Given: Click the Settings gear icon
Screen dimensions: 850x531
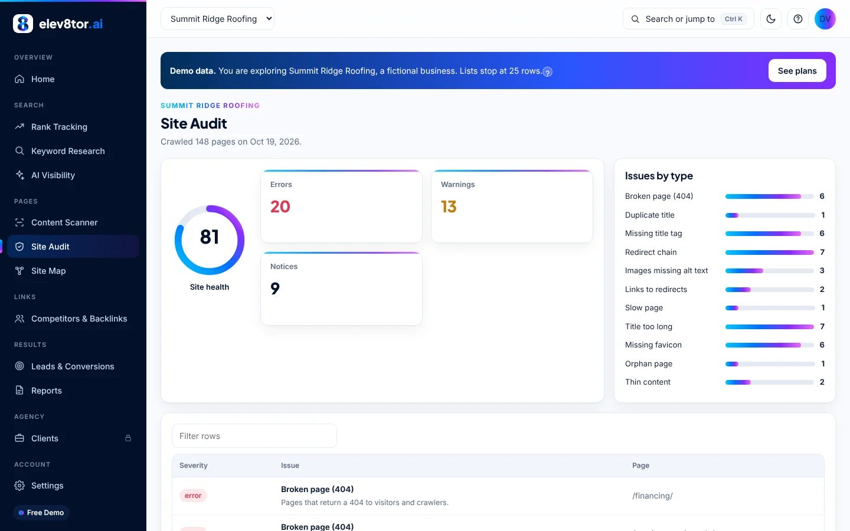Looking at the screenshot, I should click(x=19, y=486).
